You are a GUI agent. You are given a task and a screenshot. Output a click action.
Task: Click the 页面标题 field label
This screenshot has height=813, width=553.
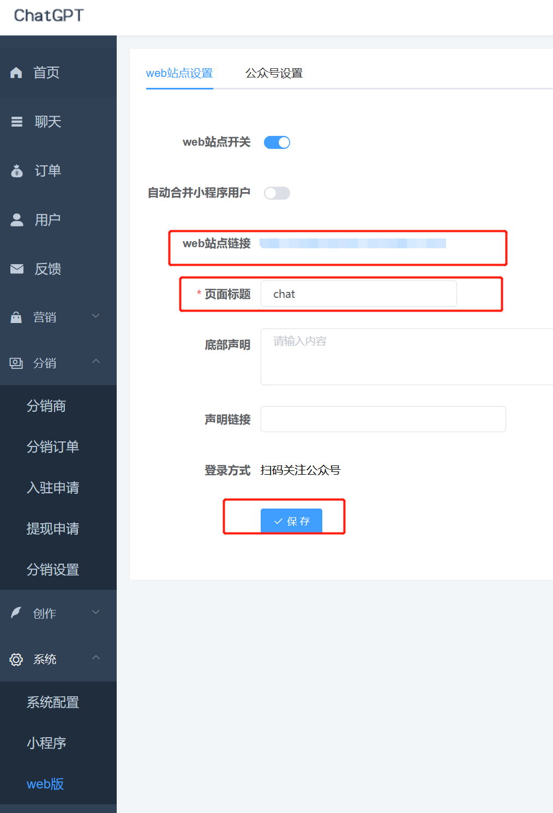[x=227, y=294]
